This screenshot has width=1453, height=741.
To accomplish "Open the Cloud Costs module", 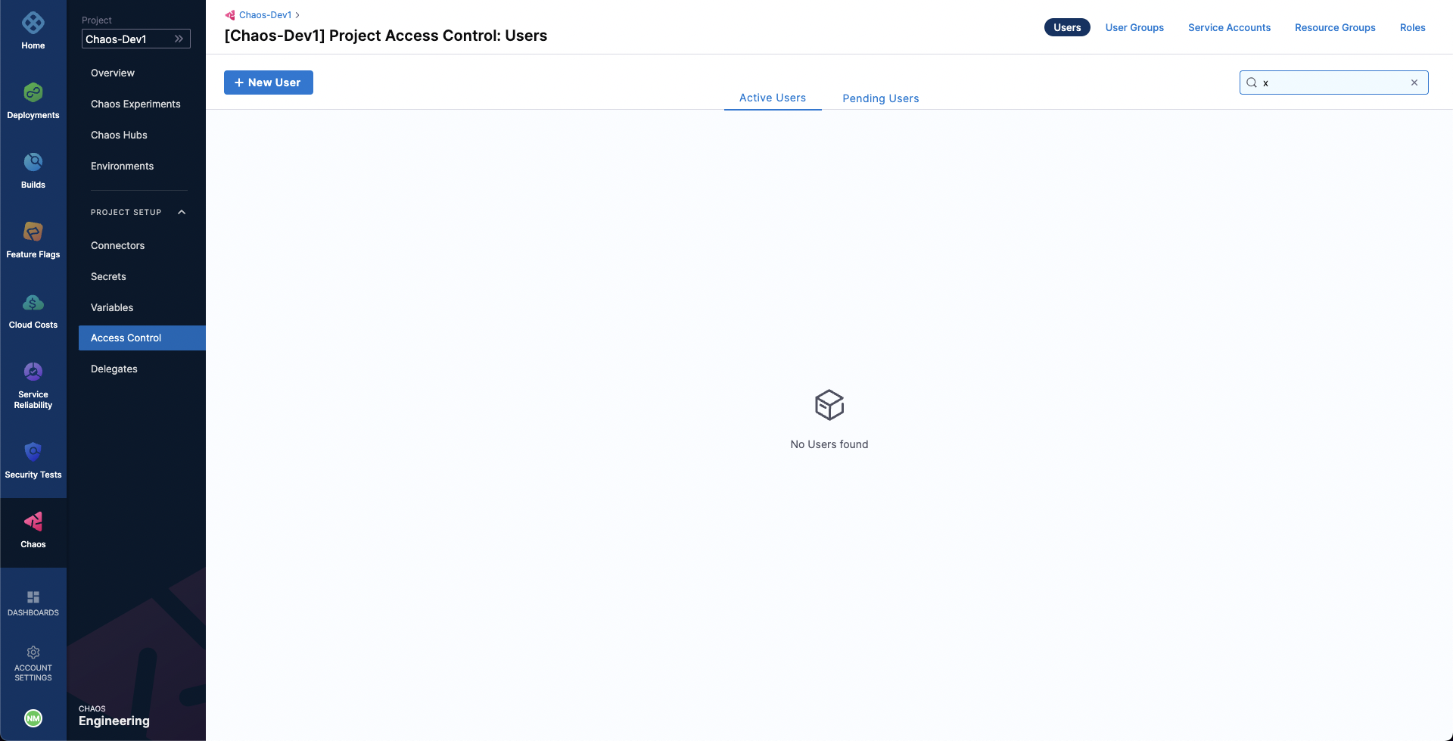I will [33, 311].
